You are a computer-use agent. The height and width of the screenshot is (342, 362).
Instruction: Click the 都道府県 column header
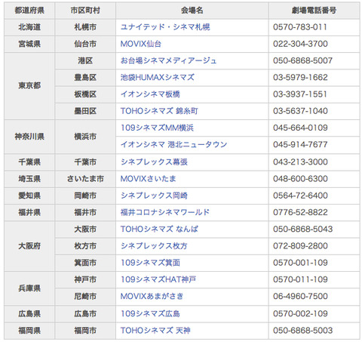coord(29,11)
